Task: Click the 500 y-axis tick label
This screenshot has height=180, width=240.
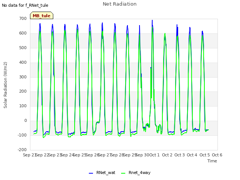Action: (23, 48)
